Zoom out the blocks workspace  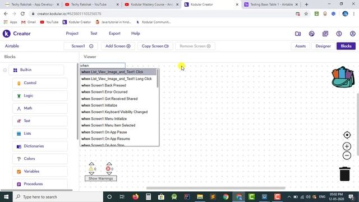347,155
